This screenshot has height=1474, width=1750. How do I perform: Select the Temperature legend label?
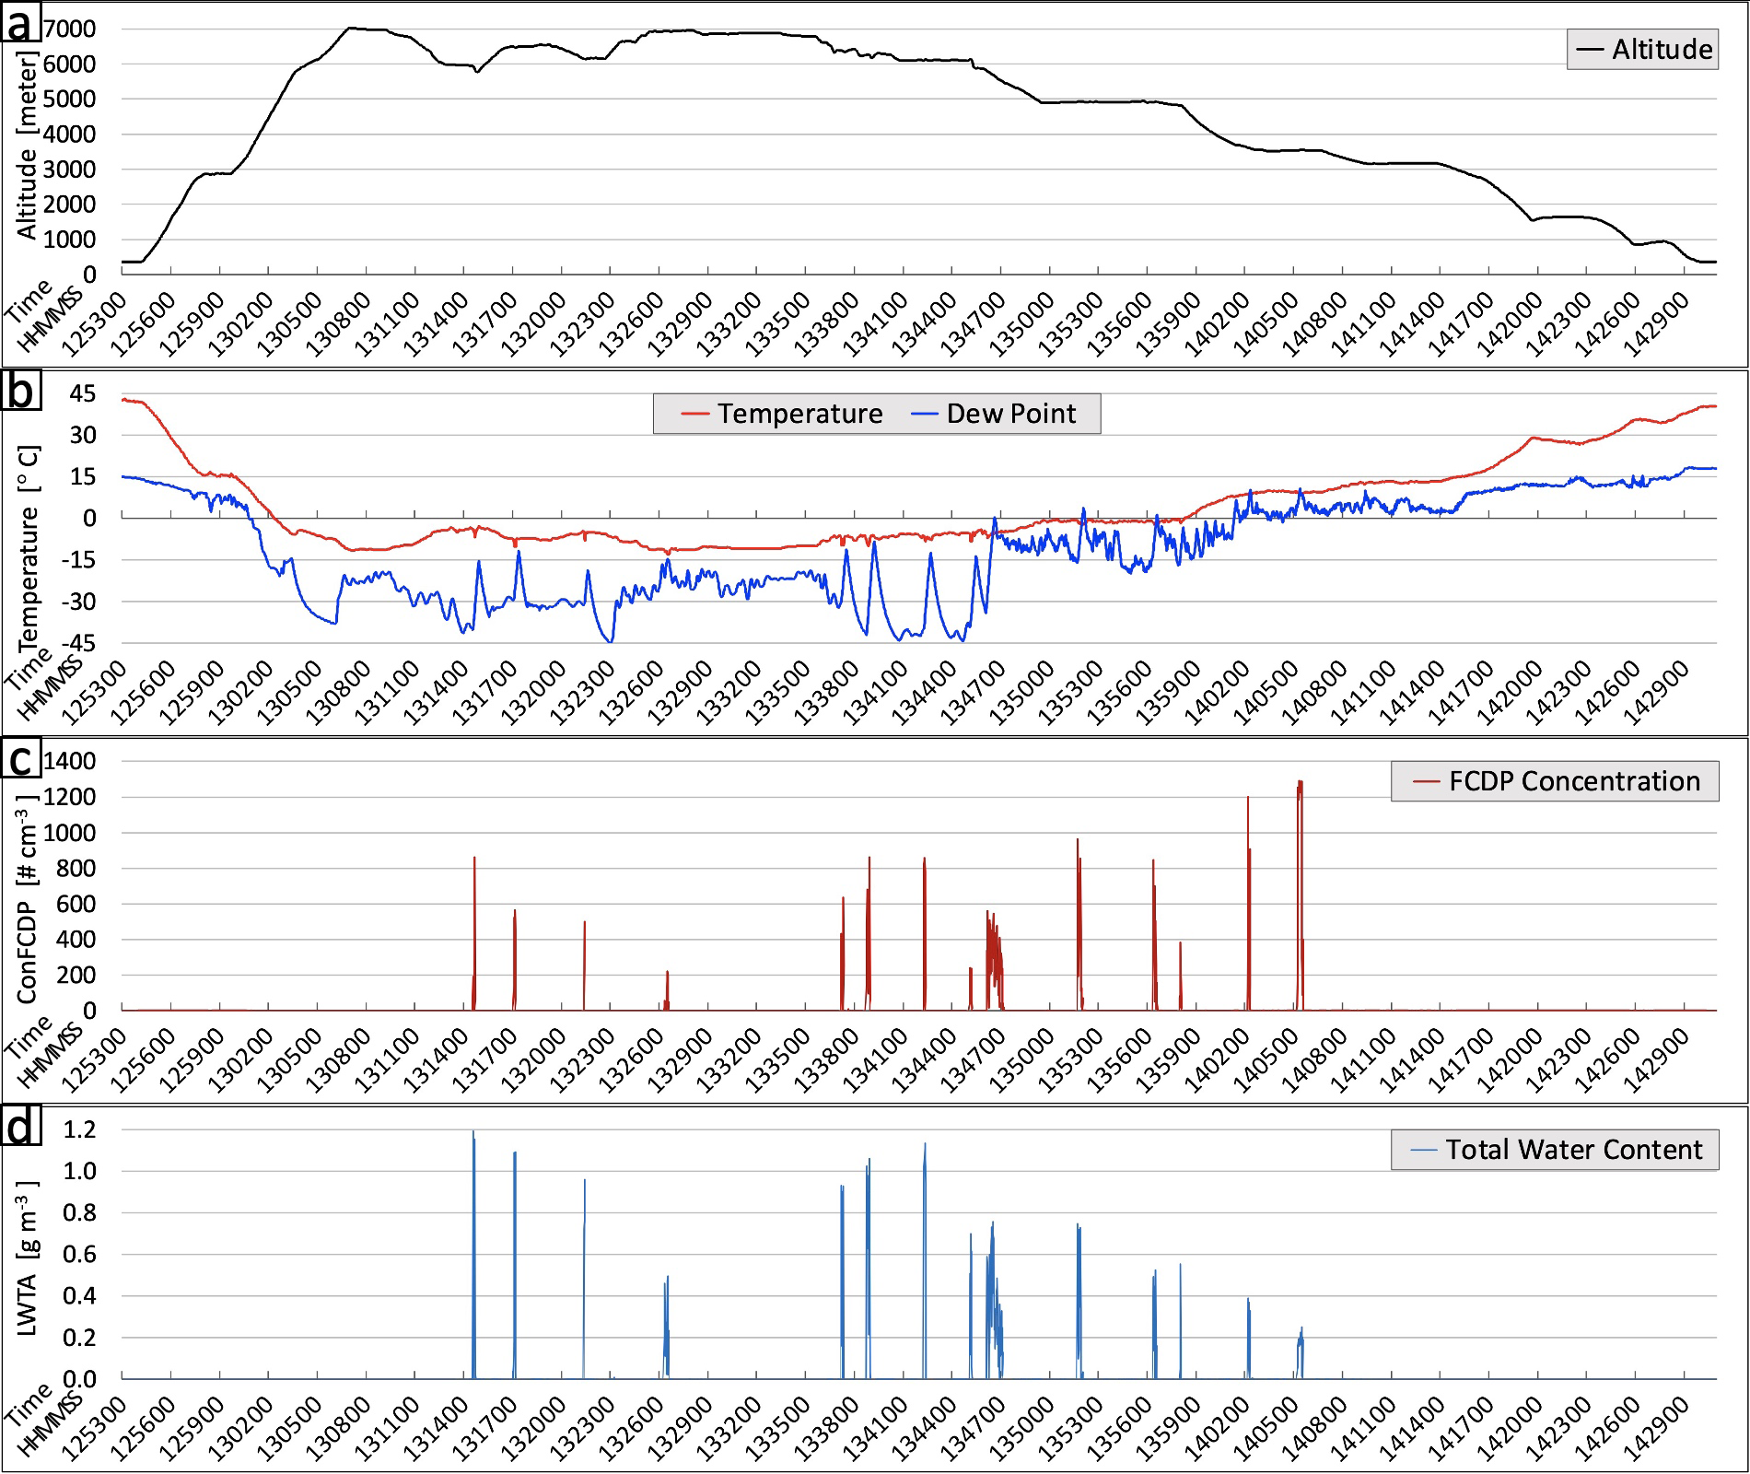pos(799,414)
